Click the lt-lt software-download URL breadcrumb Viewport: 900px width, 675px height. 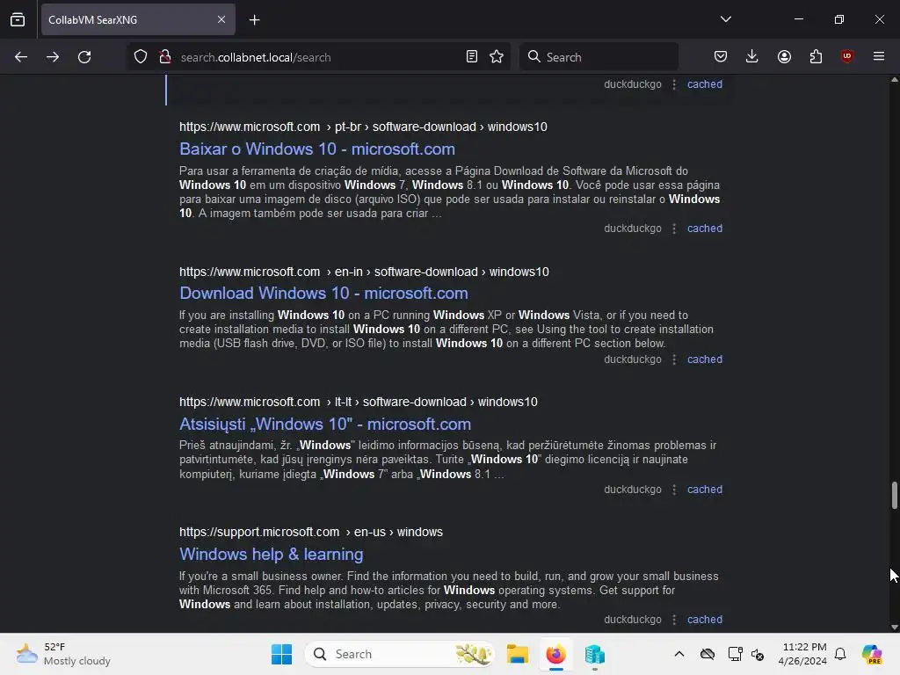(x=359, y=403)
